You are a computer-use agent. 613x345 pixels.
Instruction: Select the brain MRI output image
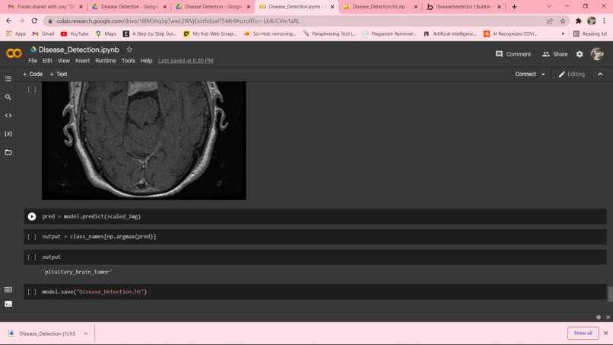click(x=144, y=141)
